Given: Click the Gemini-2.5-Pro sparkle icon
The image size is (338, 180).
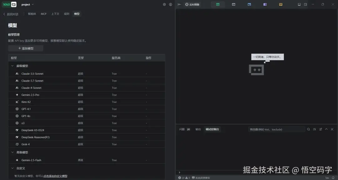Looking at the screenshot, I should coord(17,95).
